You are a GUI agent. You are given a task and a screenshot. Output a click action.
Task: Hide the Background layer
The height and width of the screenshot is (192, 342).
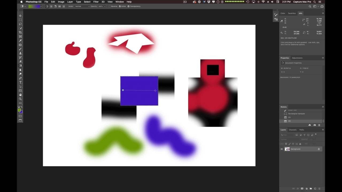point(282,149)
